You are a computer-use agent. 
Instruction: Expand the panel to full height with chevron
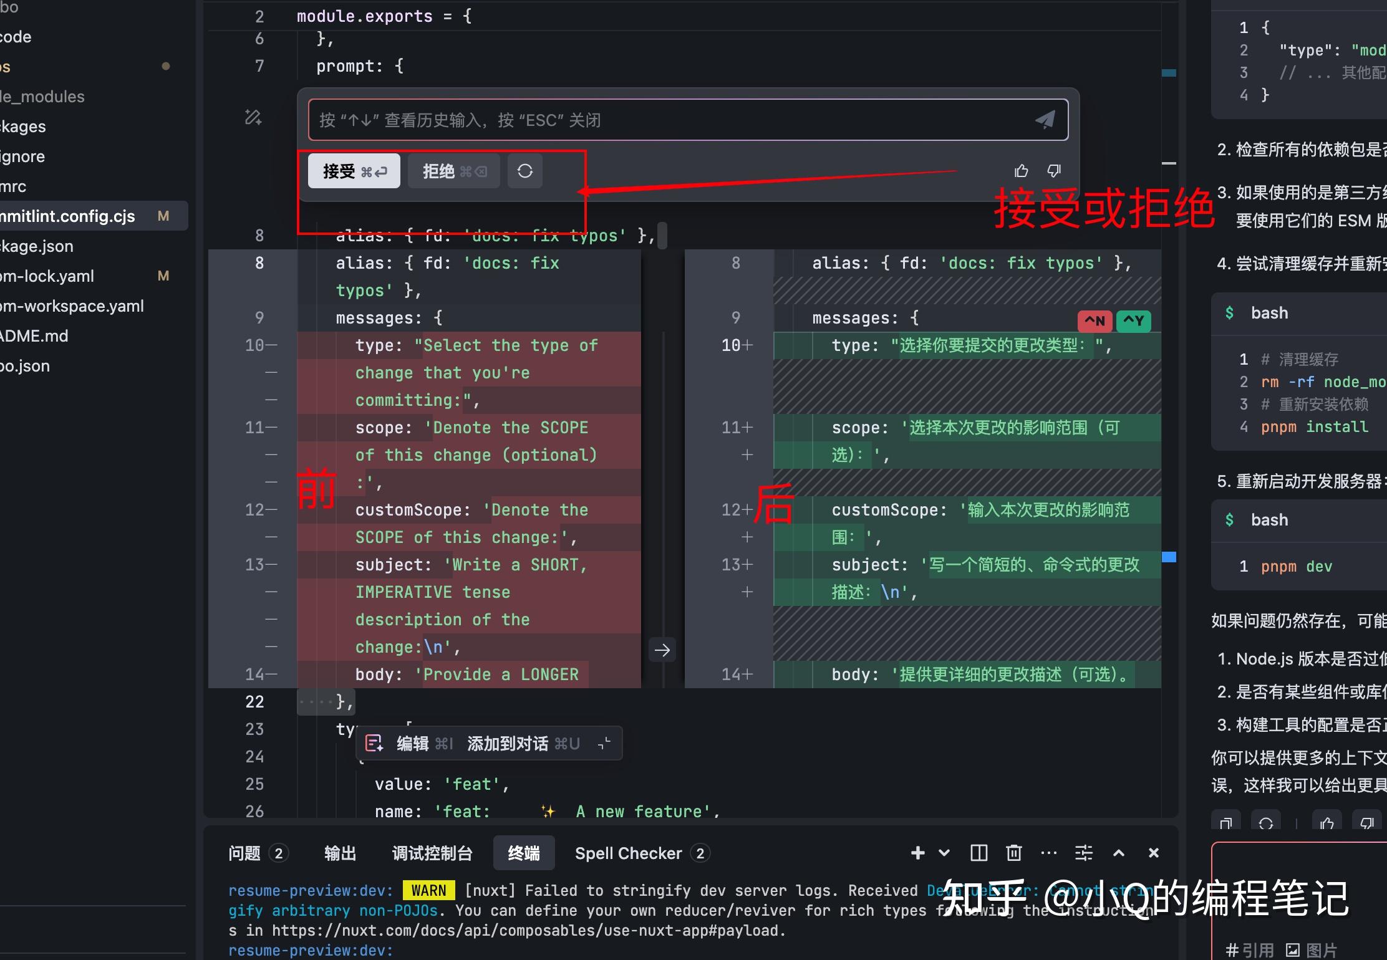coord(1119,853)
